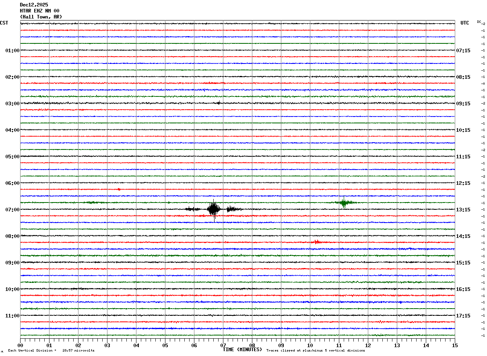Screen dimensions: 487x356
Task: Select the 05:00 CST time label
Action: coord(12,157)
